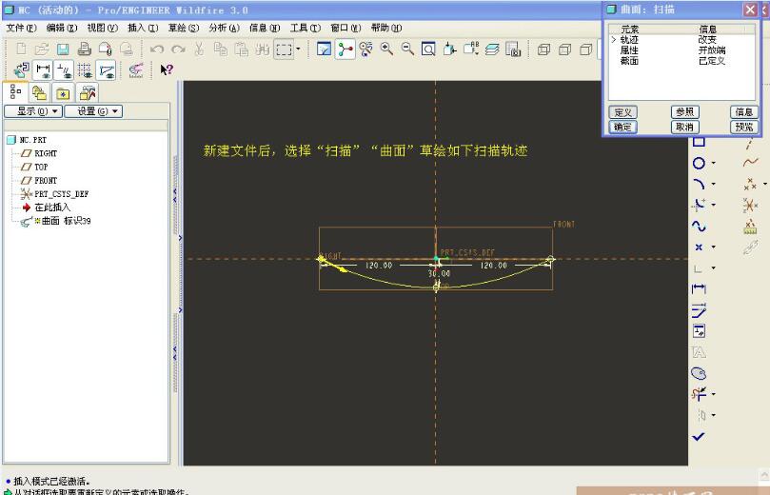
Task: Expand the point tool flyout arrow
Action: tap(713, 247)
